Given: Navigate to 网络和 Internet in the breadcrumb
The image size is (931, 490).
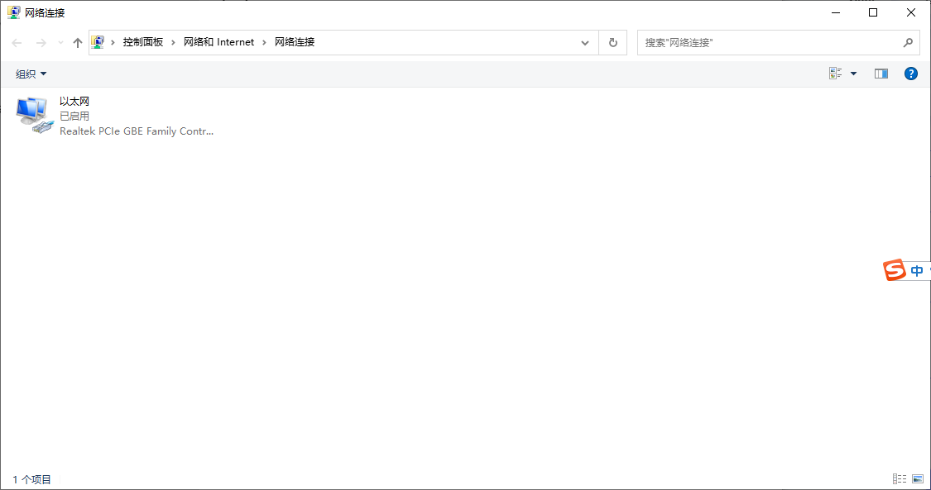Looking at the screenshot, I should [x=218, y=42].
